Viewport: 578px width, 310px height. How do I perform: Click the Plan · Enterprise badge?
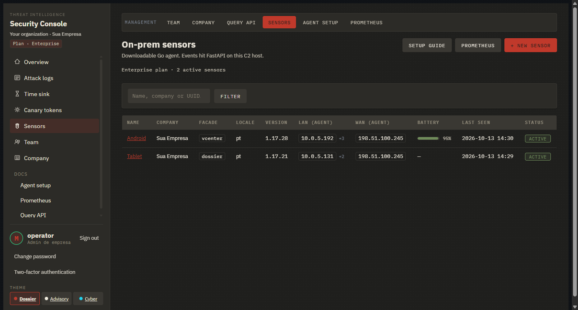tap(36, 44)
